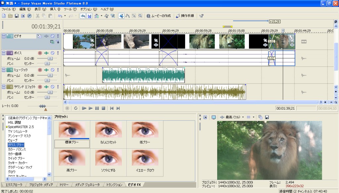Viewport: 339px width, 193px height.
Task: Stop playback with the Stop button
Action: [103, 108]
